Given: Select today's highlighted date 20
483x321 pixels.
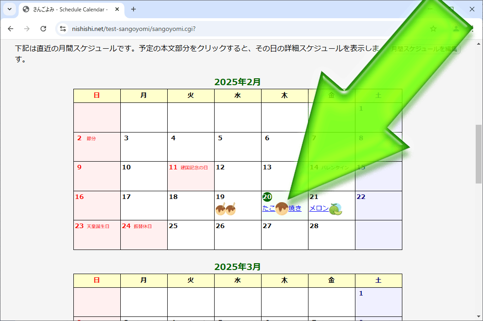Looking at the screenshot, I should click(x=267, y=197).
